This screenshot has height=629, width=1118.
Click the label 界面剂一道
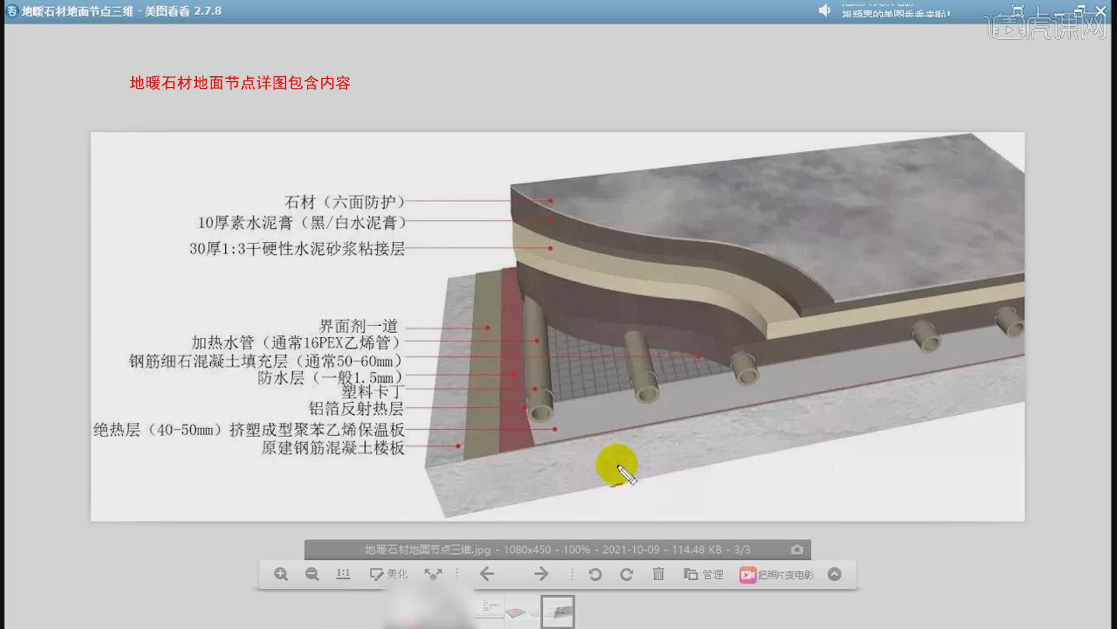click(x=359, y=326)
